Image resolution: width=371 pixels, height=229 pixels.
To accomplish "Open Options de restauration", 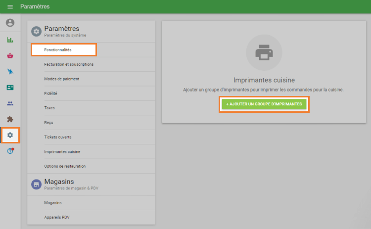I will pyautogui.click(x=65, y=166).
